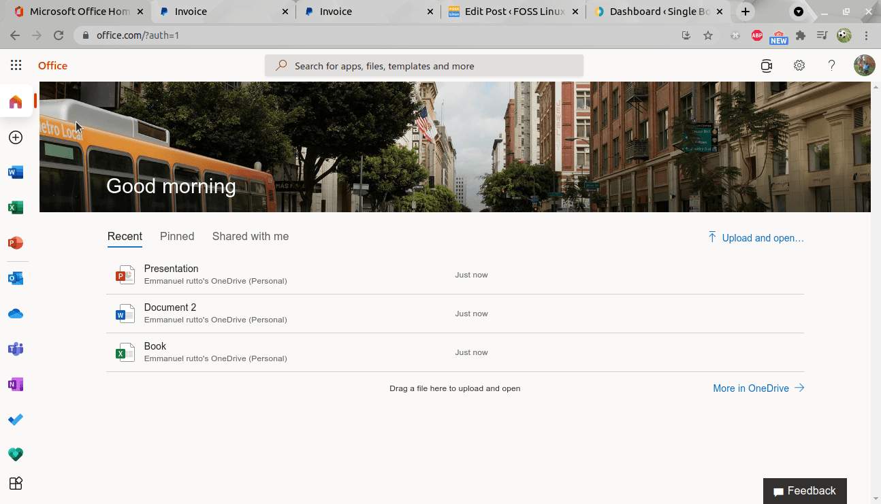Open Office settings gear
Screen dimensions: 881x504
[799, 66]
